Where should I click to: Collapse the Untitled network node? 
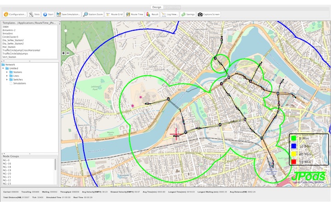pos(4,68)
